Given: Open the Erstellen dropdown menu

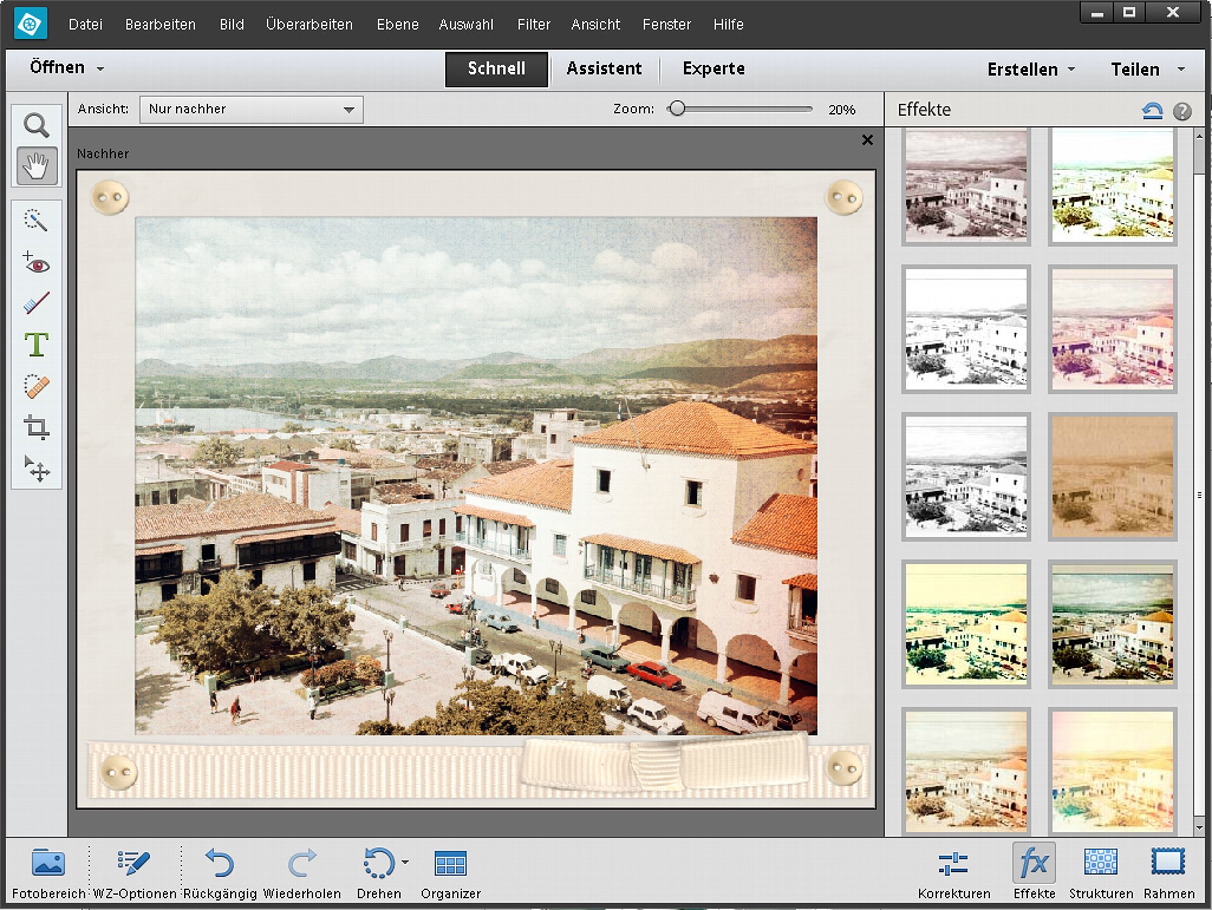Looking at the screenshot, I should click(x=1031, y=70).
